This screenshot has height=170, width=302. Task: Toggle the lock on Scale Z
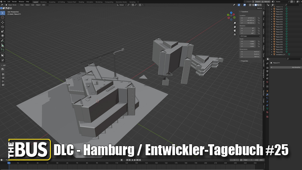pos(259,46)
